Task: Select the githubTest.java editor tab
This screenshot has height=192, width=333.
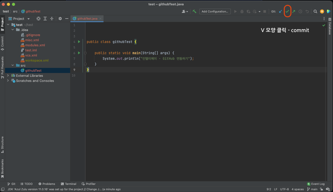Action: 87,19
